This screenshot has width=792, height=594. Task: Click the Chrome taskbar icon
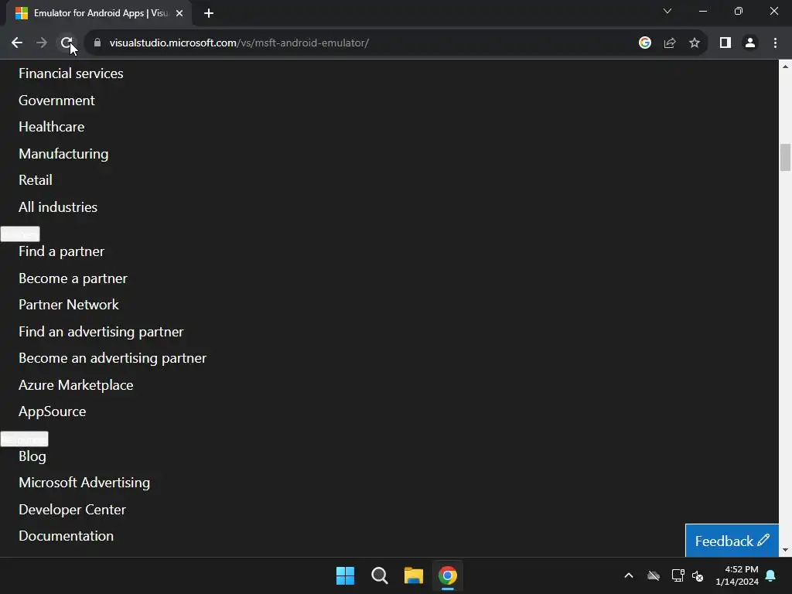point(448,575)
